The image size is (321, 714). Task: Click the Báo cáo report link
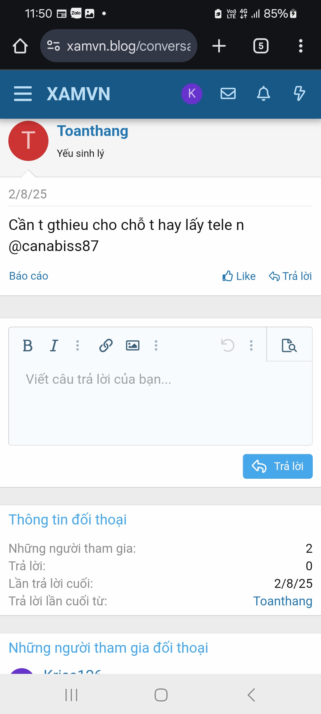tap(29, 276)
